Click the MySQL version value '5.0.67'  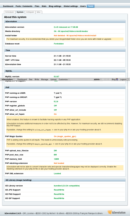click(57, 76)
